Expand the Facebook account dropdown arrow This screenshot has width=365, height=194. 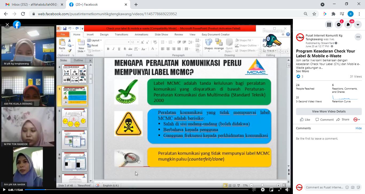click(358, 25)
